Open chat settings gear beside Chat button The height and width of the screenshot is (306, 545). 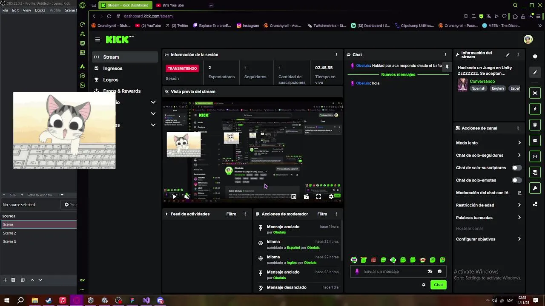pyautogui.click(x=424, y=285)
